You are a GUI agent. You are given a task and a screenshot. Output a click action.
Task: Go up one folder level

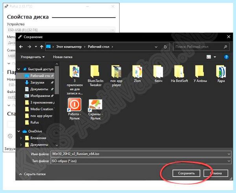[x=42, y=47]
